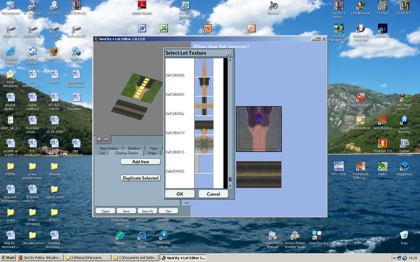Screen dimensions: 420x262
Task: Open the Kosz recycle bin icon
Action: (404, 238)
